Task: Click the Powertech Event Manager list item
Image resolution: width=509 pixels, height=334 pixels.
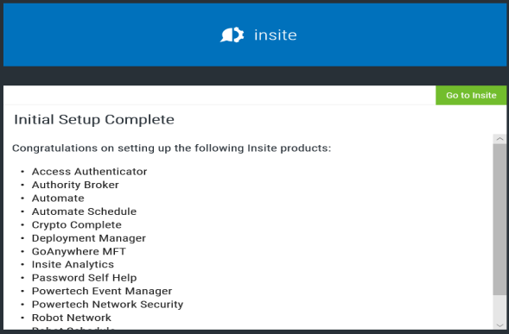Action: (102, 291)
